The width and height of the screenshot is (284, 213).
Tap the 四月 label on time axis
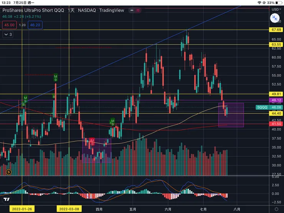tap(99, 209)
